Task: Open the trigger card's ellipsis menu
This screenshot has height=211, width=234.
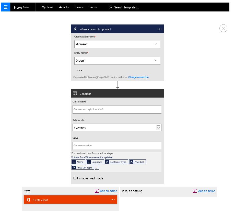Action: click(159, 29)
